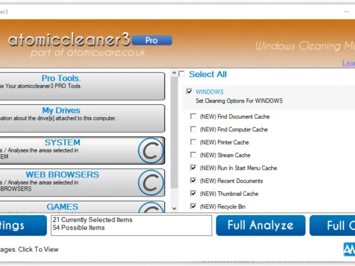
Task: Check the Printer Cache option
Action: 193,142
